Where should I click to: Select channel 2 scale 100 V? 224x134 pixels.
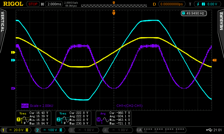pos(52,130)
